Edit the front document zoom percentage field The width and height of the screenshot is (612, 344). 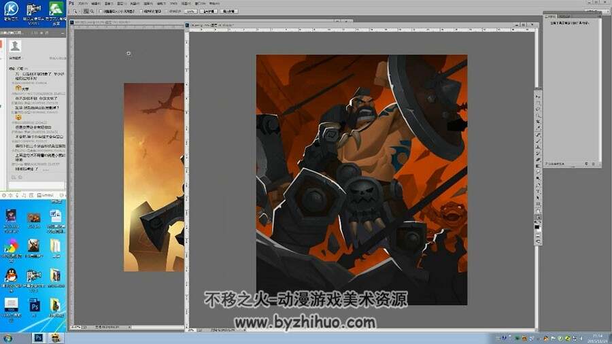191,330
